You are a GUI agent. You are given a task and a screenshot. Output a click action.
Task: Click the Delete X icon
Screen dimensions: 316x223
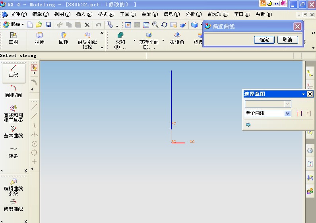pos(87,25)
